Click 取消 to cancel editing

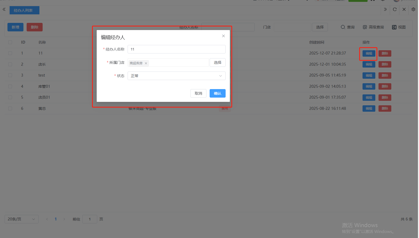(198, 93)
